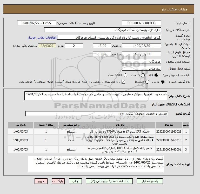View attached documents (2) button

(x=109, y=181)
